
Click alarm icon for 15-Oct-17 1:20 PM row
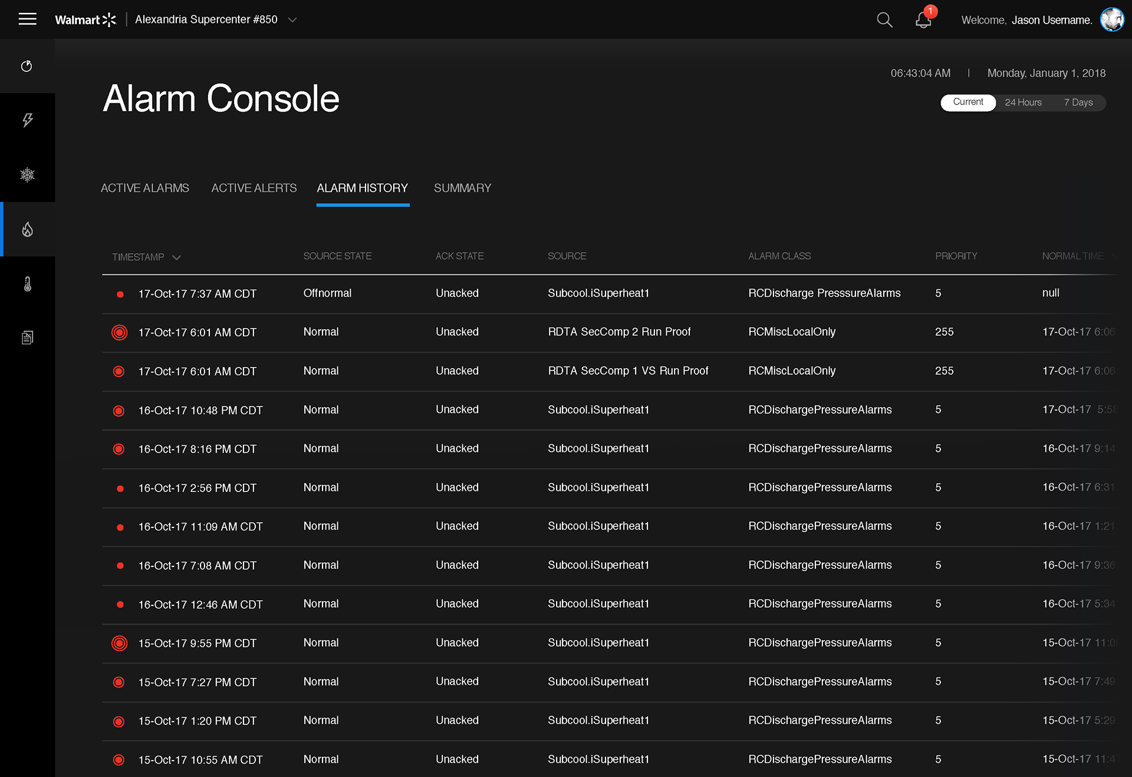[x=119, y=721]
